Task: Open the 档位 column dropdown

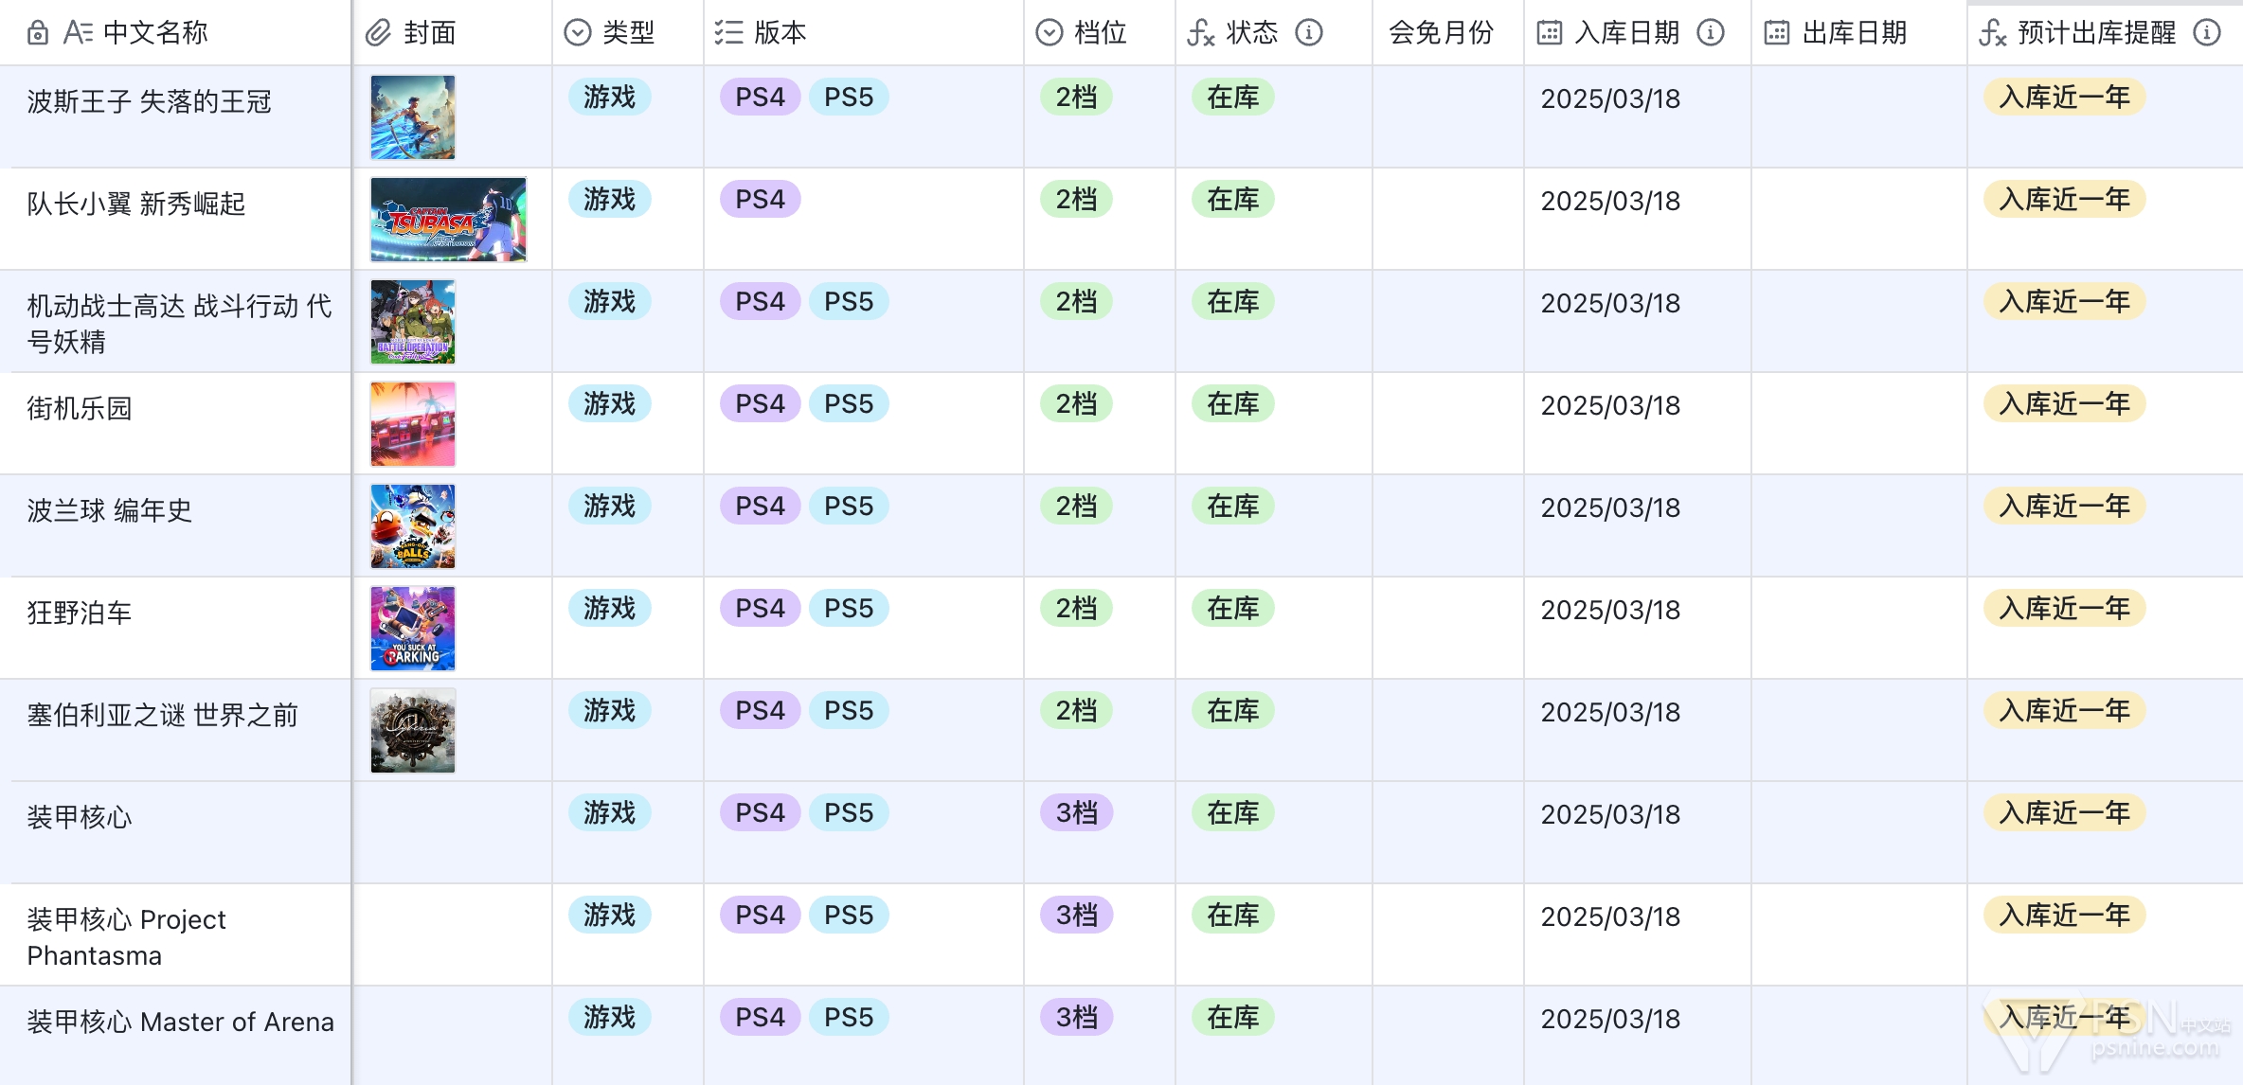Action: [x=1050, y=33]
